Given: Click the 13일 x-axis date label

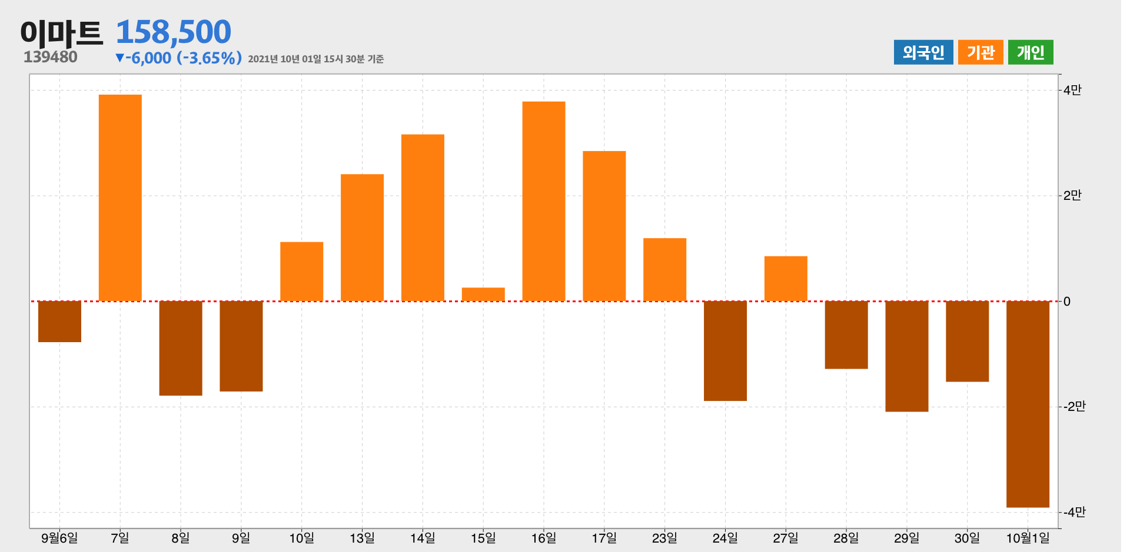Looking at the screenshot, I should click(x=363, y=538).
